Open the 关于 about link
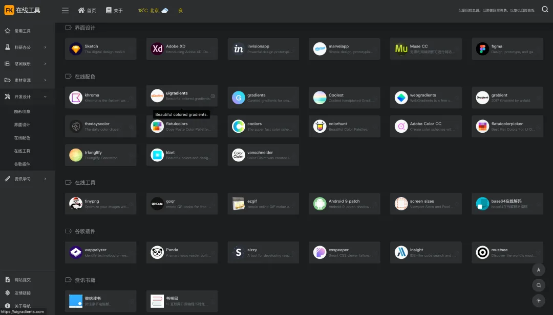 [x=114, y=11]
